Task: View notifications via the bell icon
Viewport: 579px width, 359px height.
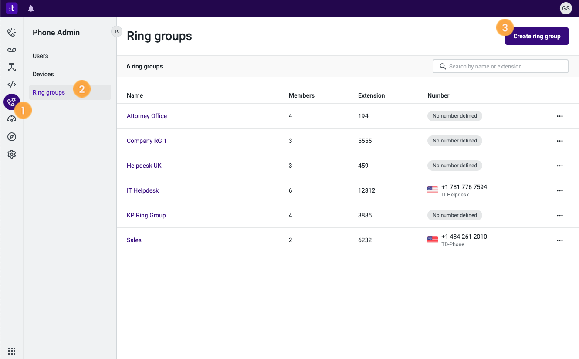Action: click(30, 8)
